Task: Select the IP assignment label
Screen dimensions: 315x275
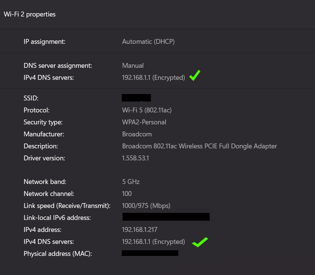Action: (x=44, y=41)
